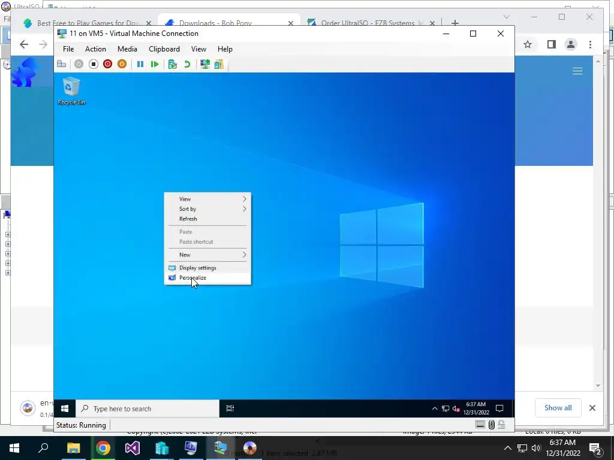The width and height of the screenshot is (614, 460).
Task: Expand the View submenu in the context menu
Action: 208,199
